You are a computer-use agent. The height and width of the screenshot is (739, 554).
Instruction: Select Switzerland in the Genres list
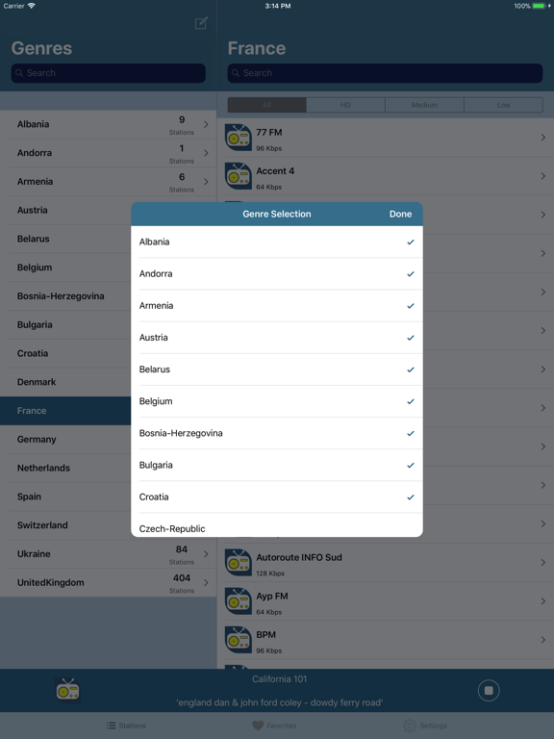[x=65, y=525]
